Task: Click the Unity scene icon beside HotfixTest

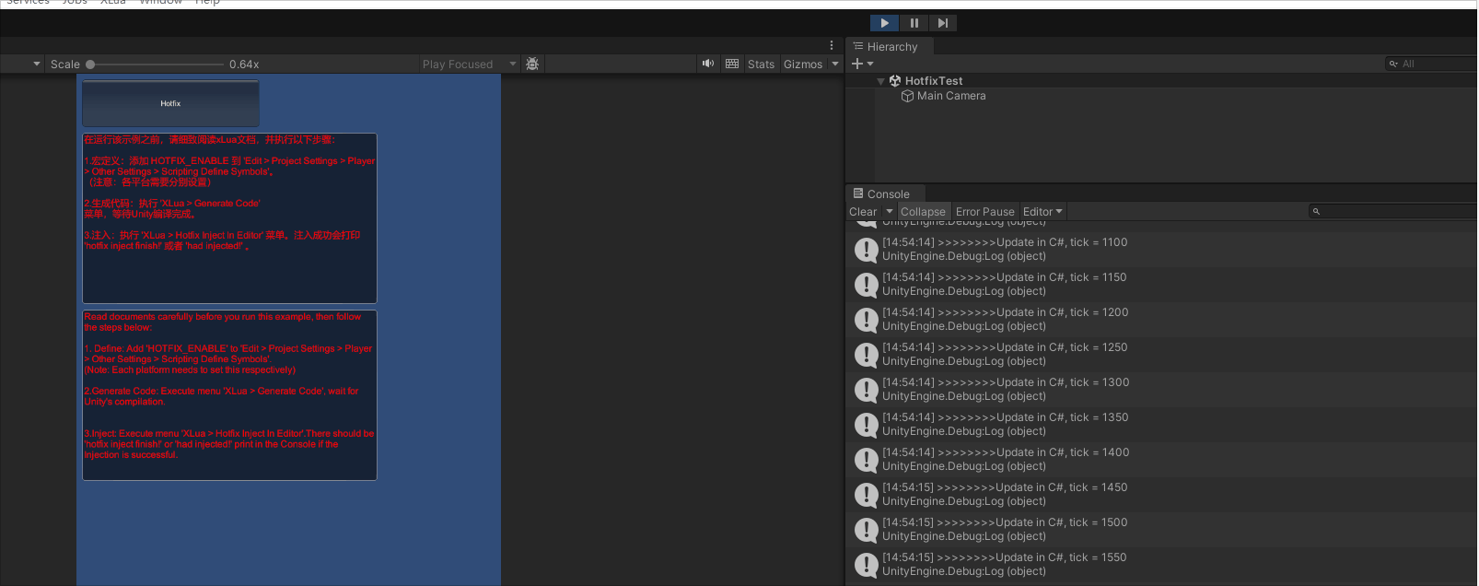Action: point(895,81)
